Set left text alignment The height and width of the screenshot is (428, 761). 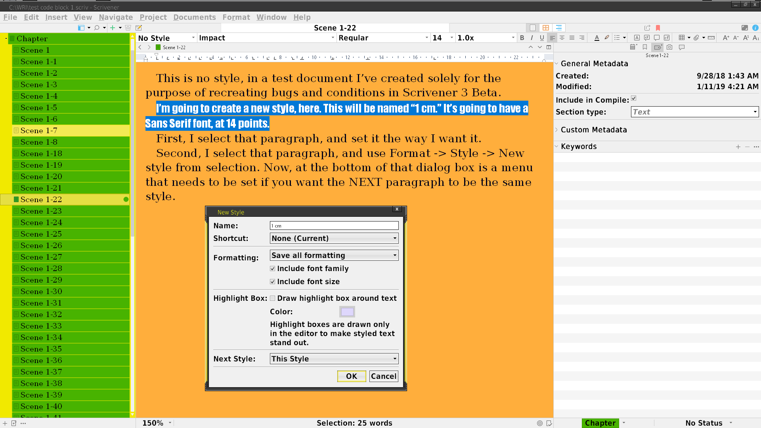click(x=552, y=38)
